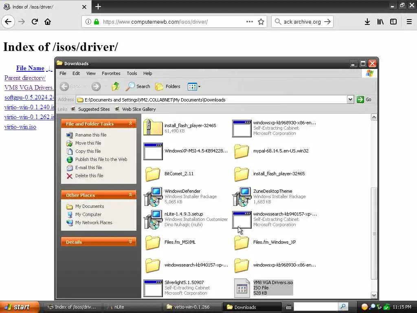Submit the search with the arrow
The height and width of the screenshot is (313, 417).
tap(328, 22)
